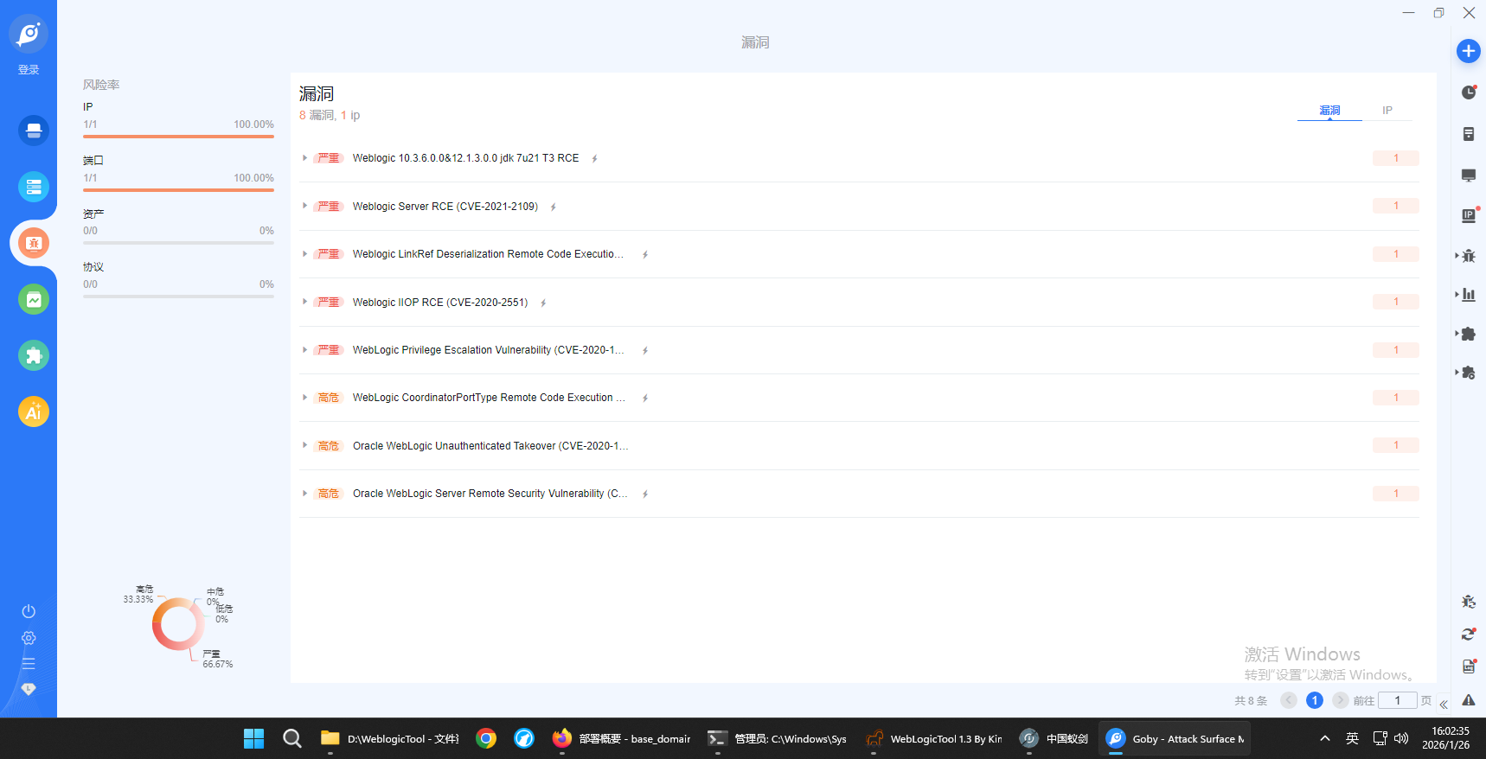Expand the Weblogic IIOP RCE CVE-2020-2551 row

click(304, 302)
